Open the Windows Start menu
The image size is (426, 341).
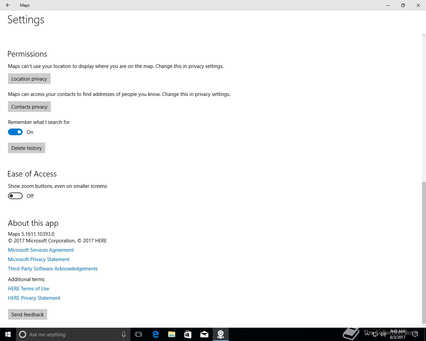8,334
